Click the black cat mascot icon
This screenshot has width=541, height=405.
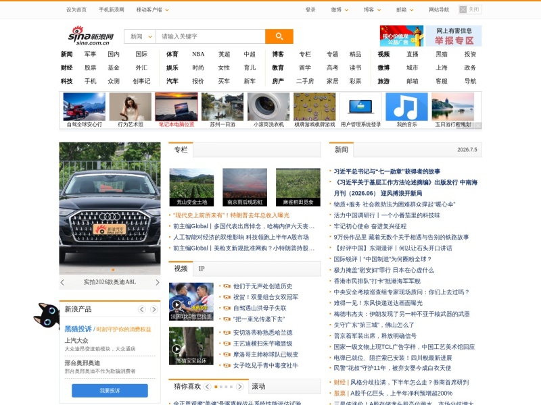click(46, 315)
